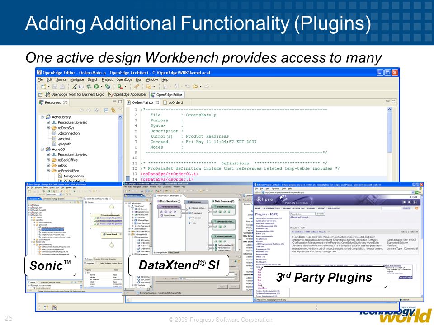The image size is (434, 325).
Task: Expand the osBackOffice folder
Action: (x=48, y=160)
